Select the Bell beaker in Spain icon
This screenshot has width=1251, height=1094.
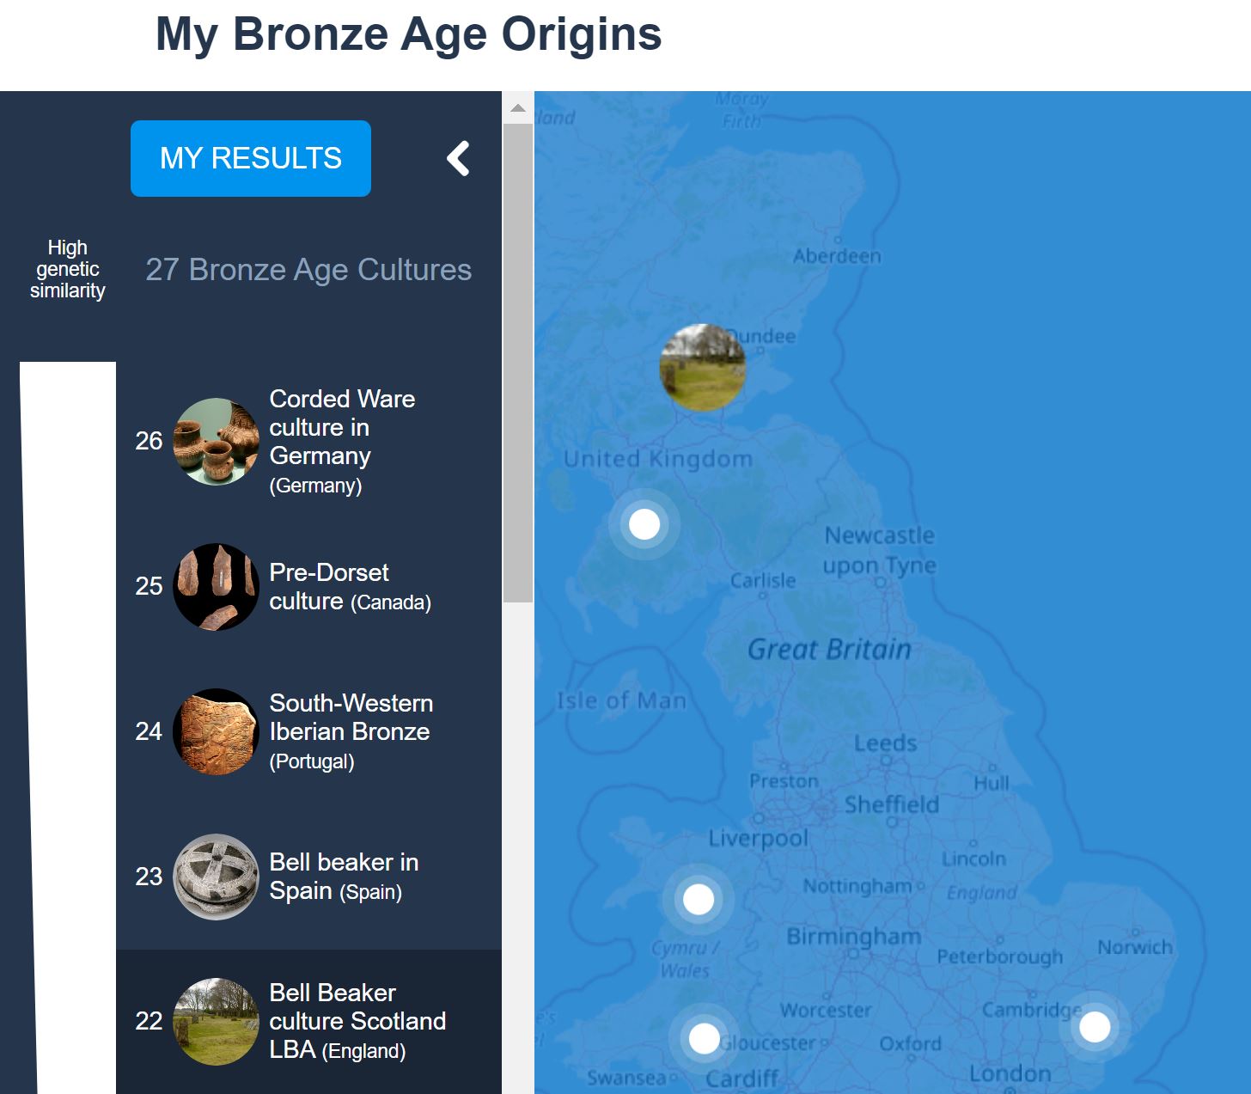(x=216, y=877)
